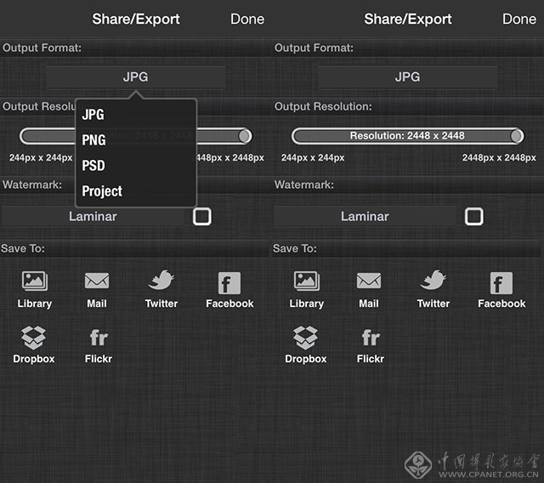The height and width of the screenshot is (483, 544).
Task: Select PSD in the format popup
Action: pos(93,166)
